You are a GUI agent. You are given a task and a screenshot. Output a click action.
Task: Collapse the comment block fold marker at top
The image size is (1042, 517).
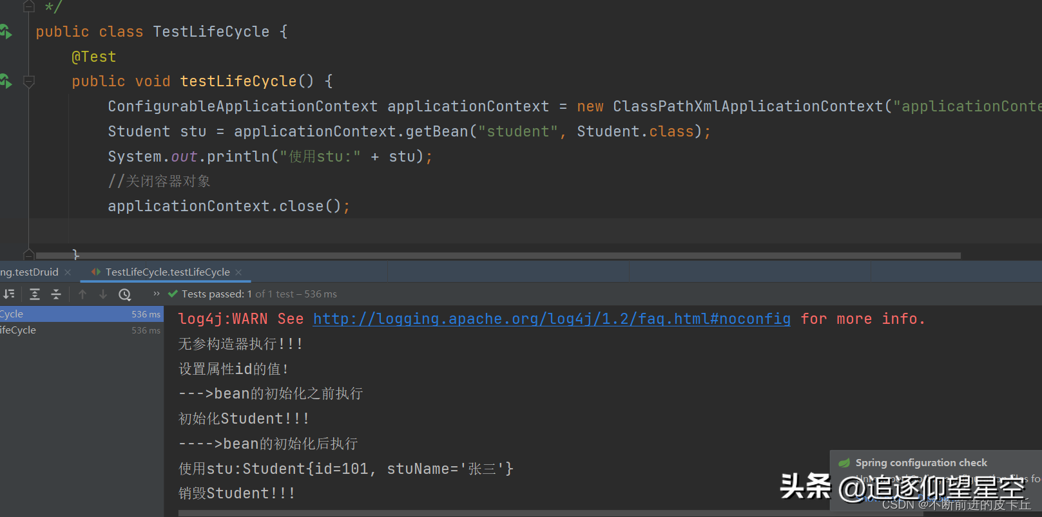click(x=29, y=6)
